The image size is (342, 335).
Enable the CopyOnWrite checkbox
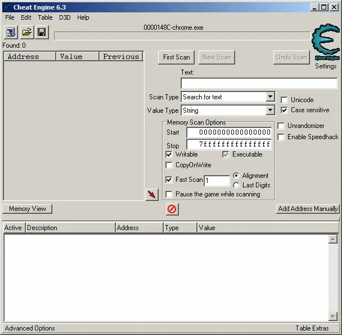(169, 165)
